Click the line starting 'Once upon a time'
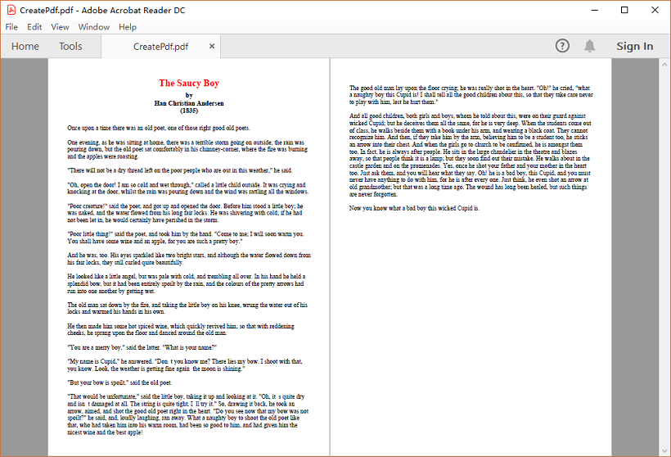 pyautogui.click(x=159, y=128)
